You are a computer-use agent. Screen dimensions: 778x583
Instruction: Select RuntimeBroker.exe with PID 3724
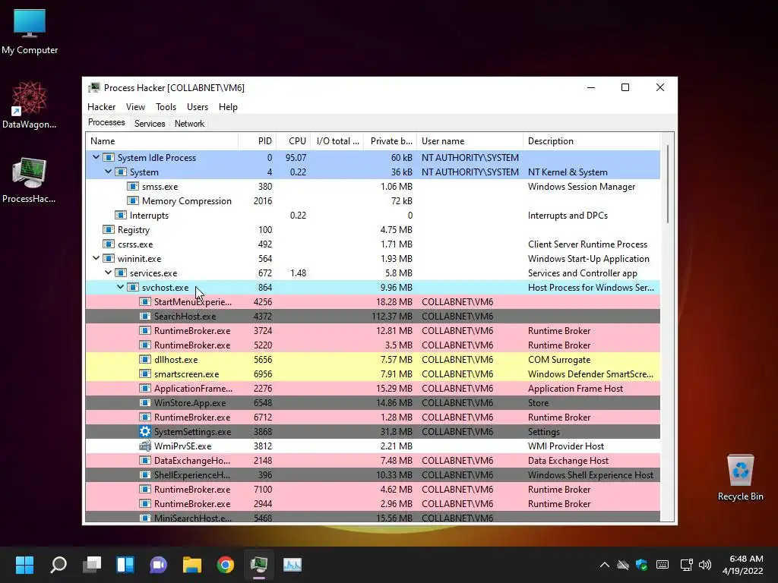pyautogui.click(x=372, y=331)
